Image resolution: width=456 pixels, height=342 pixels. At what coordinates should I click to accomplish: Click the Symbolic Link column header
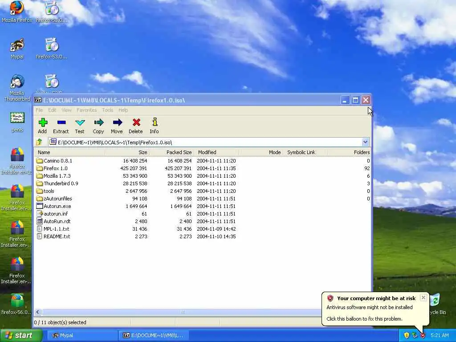[305, 152]
